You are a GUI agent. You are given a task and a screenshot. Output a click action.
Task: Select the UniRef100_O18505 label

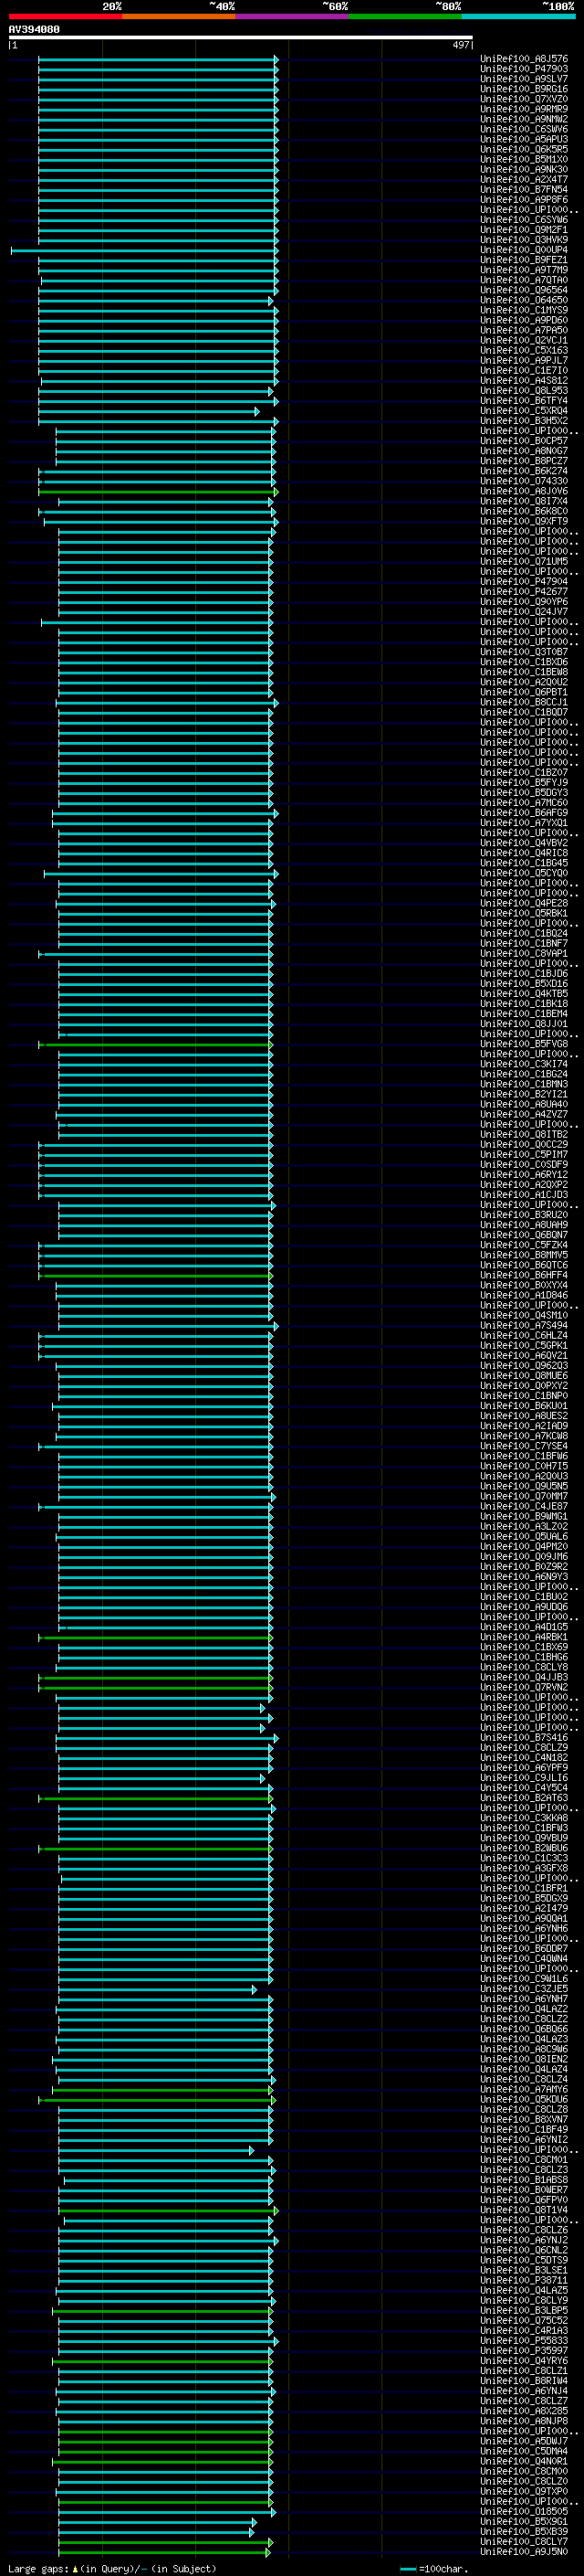[x=524, y=2511]
